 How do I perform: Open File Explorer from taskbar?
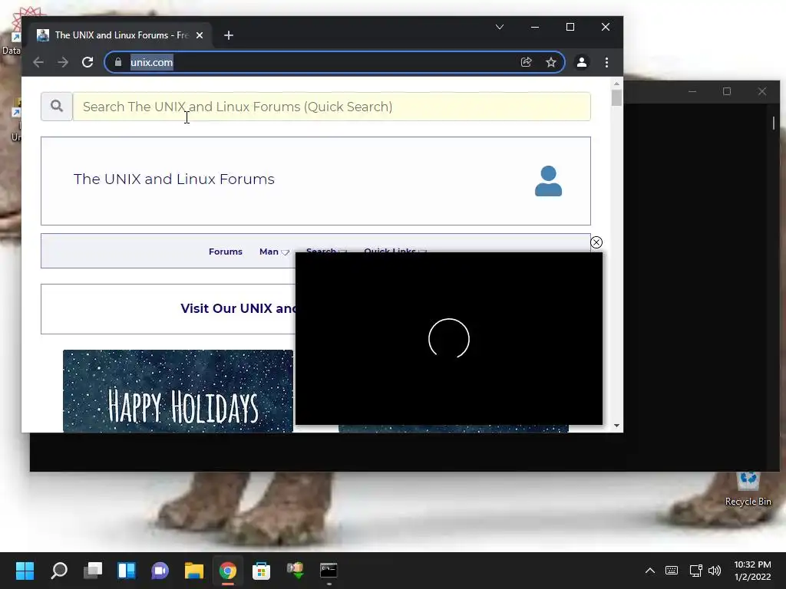[x=194, y=571]
